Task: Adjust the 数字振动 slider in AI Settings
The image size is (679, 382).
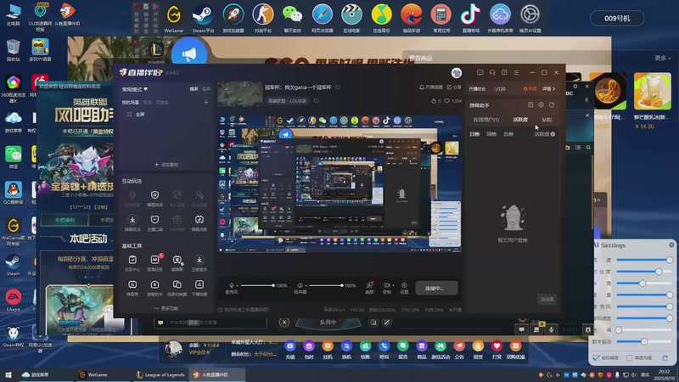Action: 644,342
